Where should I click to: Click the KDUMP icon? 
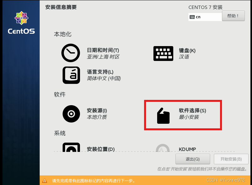click(x=163, y=148)
